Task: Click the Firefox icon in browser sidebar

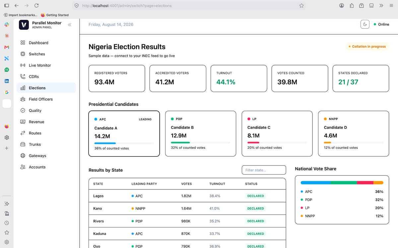Action: 7,126
